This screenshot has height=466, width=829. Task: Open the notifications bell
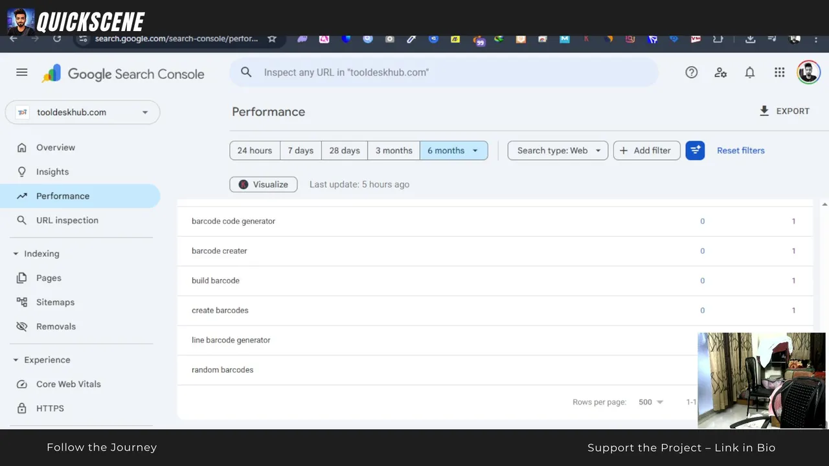click(x=750, y=72)
